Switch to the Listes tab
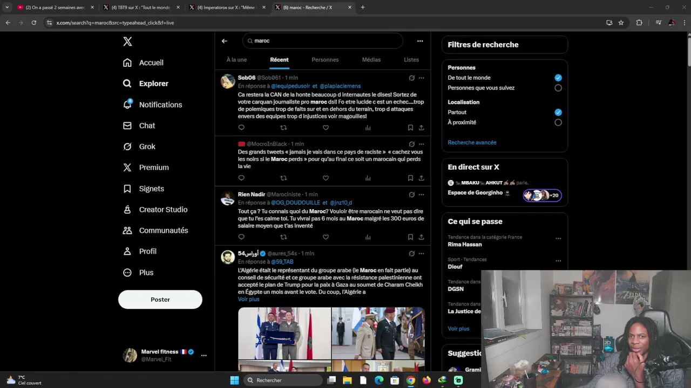This screenshot has width=691, height=388. [411, 60]
